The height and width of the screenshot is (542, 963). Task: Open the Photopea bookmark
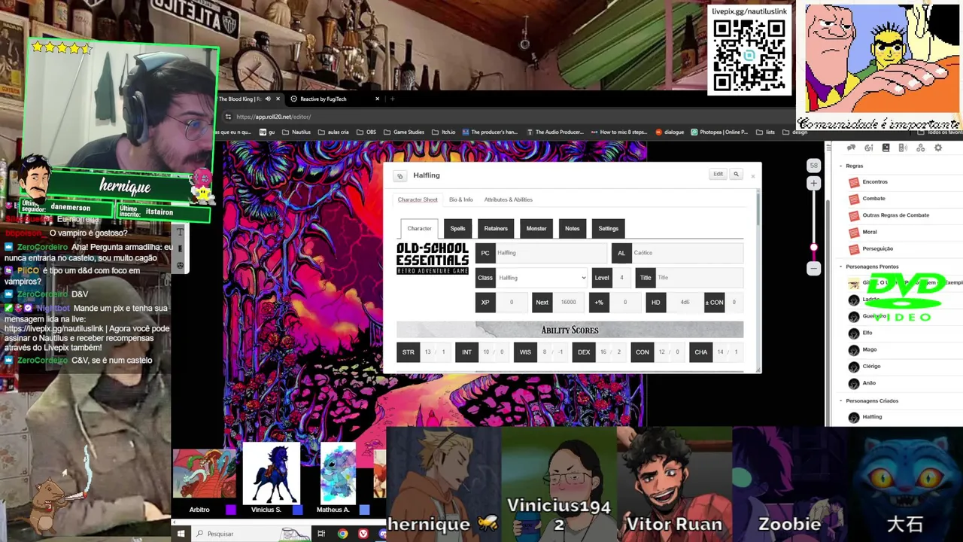[720, 132]
